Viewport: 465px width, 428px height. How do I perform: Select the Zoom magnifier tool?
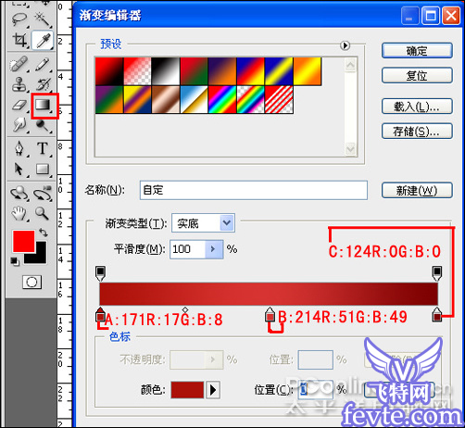[42, 213]
